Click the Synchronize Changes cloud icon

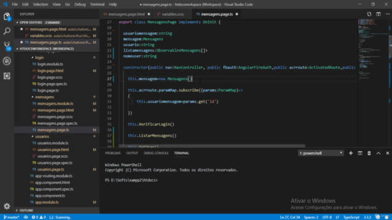[x=26, y=218]
